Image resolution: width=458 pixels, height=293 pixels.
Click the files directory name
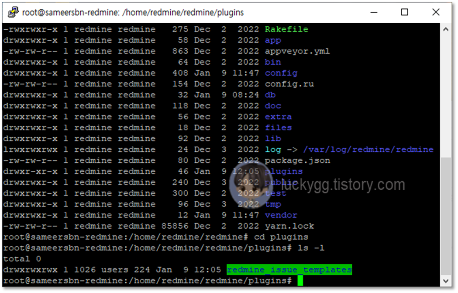pos(278,128)
